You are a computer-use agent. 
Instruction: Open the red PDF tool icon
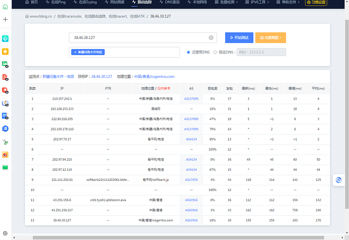(5, 77)
